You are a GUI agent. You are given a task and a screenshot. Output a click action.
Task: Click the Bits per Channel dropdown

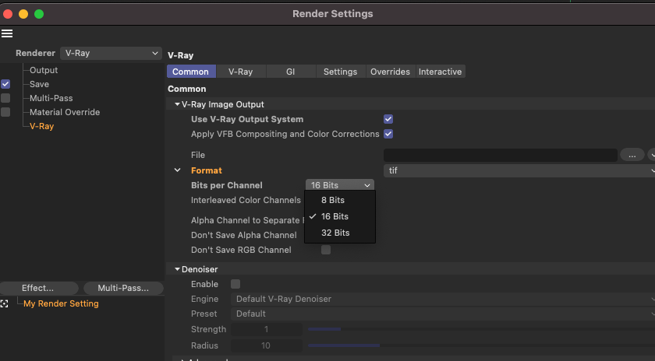tap(340, 185)
